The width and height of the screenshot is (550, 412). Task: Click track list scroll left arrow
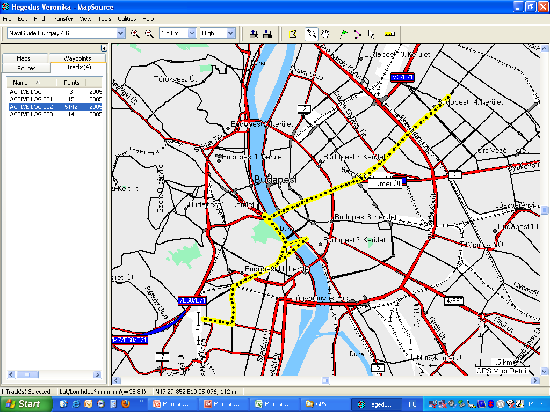11,375
